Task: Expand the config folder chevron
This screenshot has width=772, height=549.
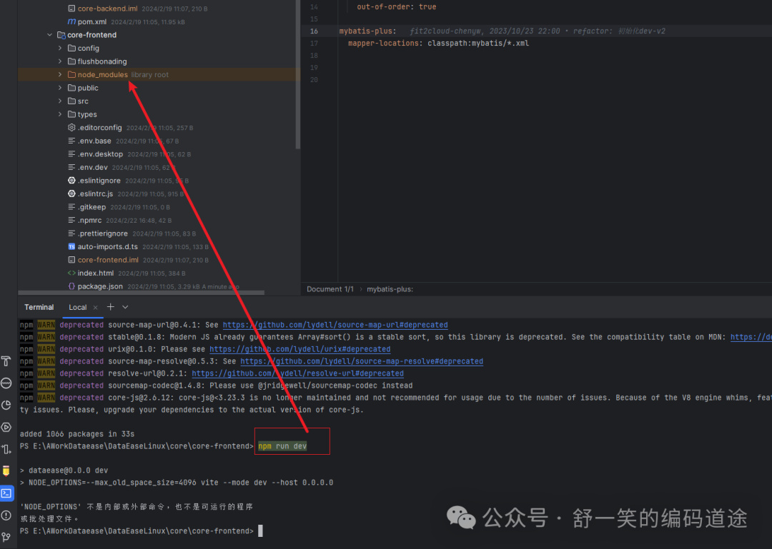Action: 60,49
